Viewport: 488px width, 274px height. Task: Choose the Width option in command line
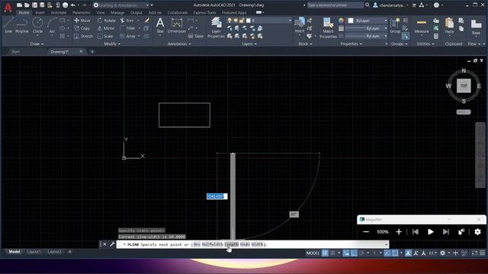coord(257,244)
